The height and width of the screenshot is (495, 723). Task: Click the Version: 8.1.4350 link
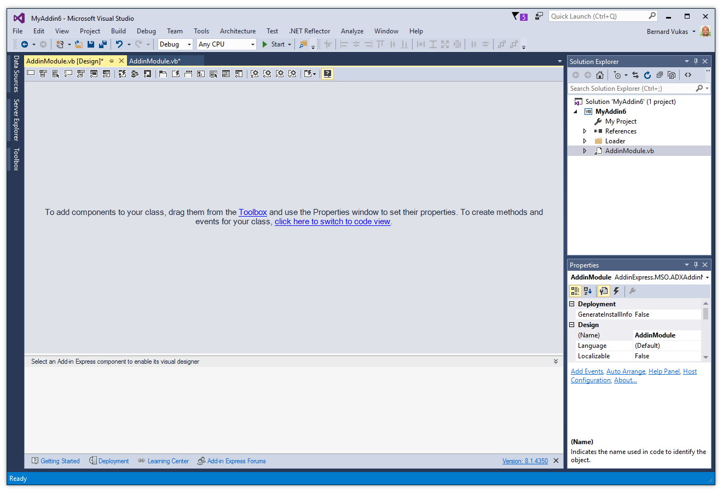point(525,461)
